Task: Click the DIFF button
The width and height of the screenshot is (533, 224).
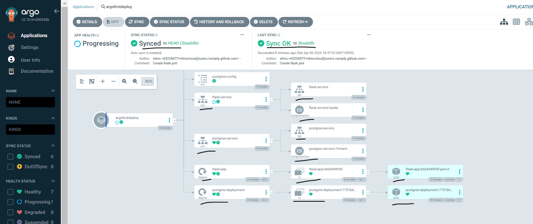Action: [113, 22]
